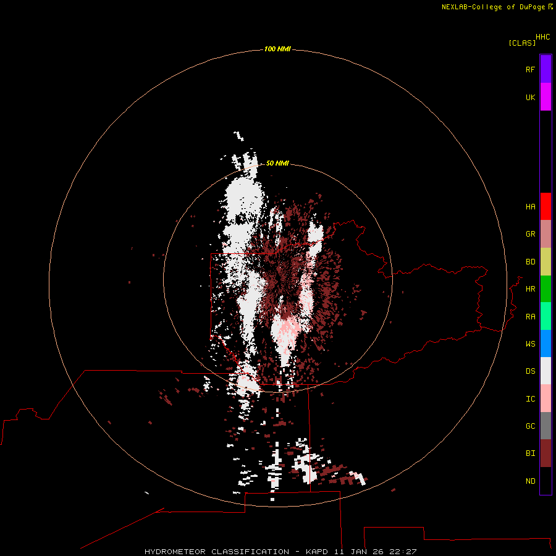Click the GR legend label
This screenshot has width=556, height=556.
(530, 234)
